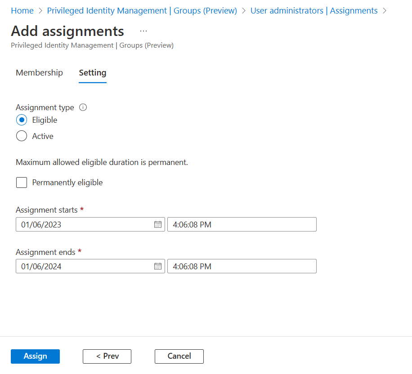This screenshot has height=374, width=412.
Task: Click the Assignment ends time field
Action: pyautogui.click(x=242, y=266)
